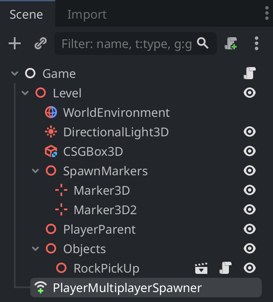Click the Instantiate Child Scene link icon
Viewport: 273px width, 302px height.
41,43
